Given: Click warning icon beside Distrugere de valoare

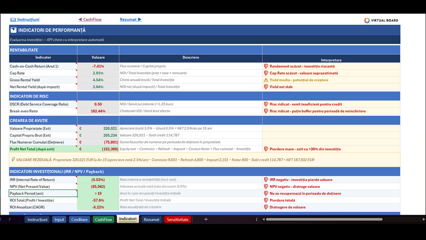Looking at the screenshot, I should coord(266,207).
